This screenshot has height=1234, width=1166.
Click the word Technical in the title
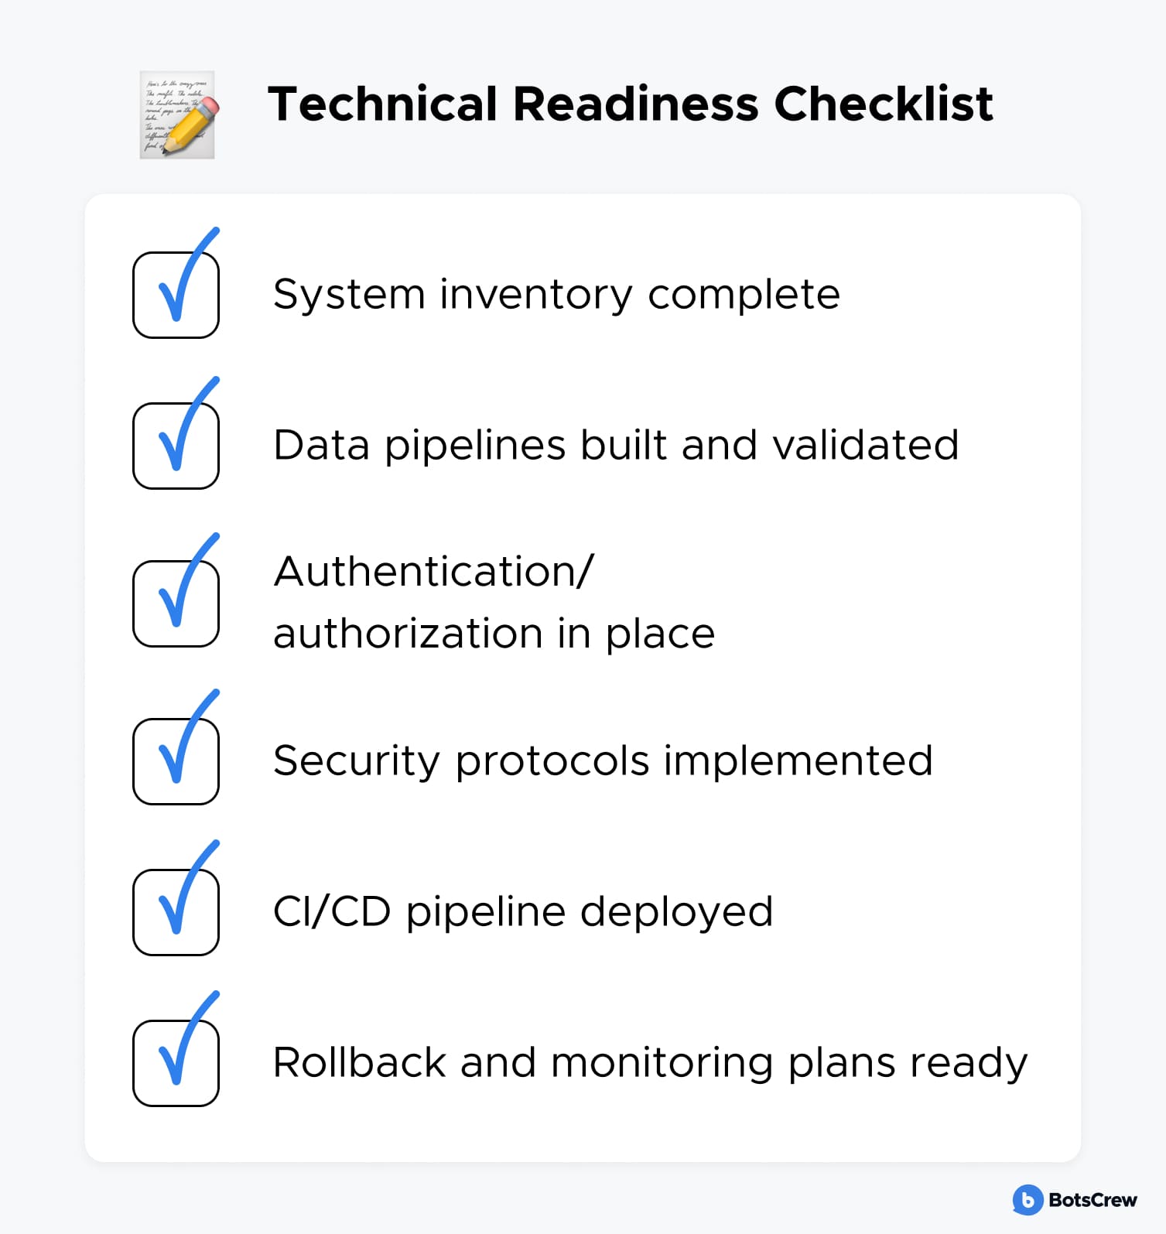coord(382,104)
